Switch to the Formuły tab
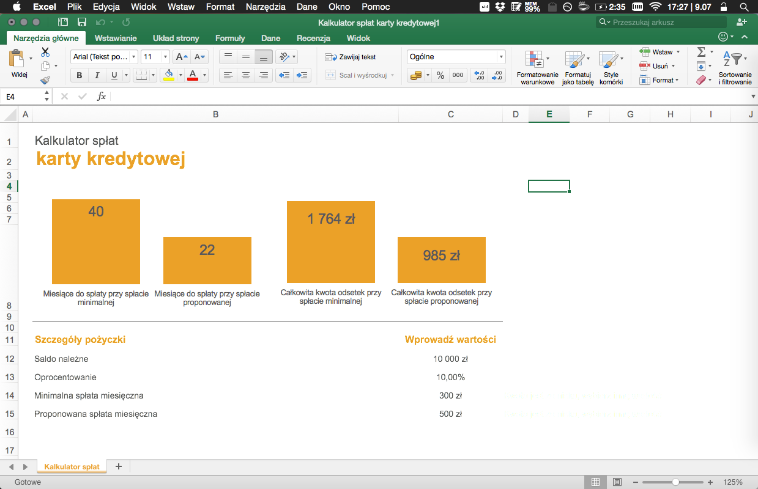Screen dimensions: 758x489 230,38
